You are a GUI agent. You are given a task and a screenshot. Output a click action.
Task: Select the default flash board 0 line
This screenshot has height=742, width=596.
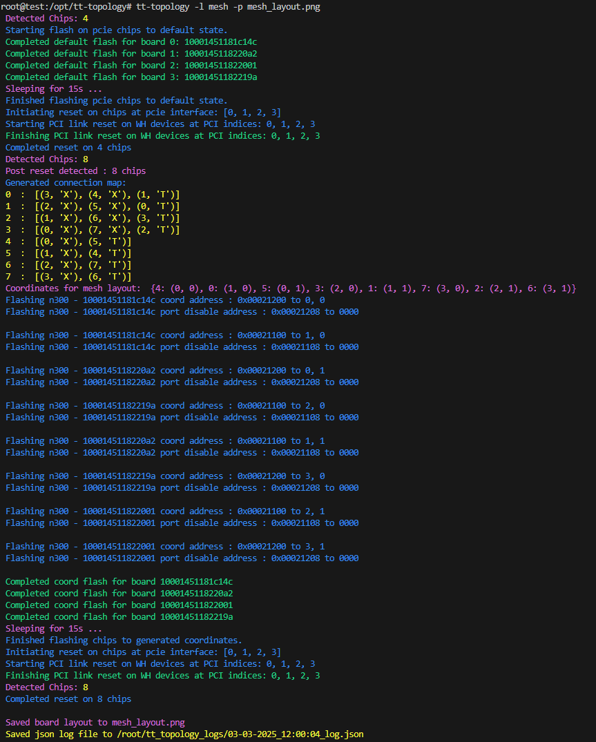point(131,42)
